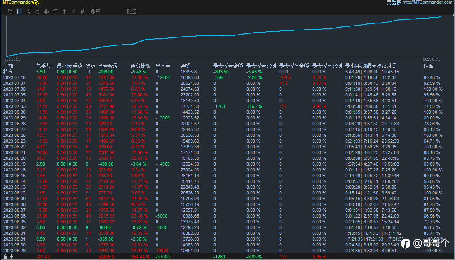Click the 出入金 column header
Screen dimensions: 455x260
pos(163,66)
